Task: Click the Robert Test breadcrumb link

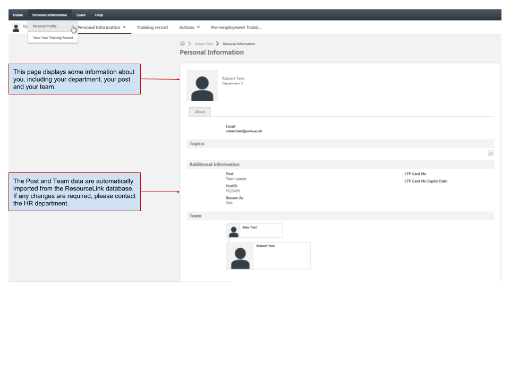Action: point(203,44)
